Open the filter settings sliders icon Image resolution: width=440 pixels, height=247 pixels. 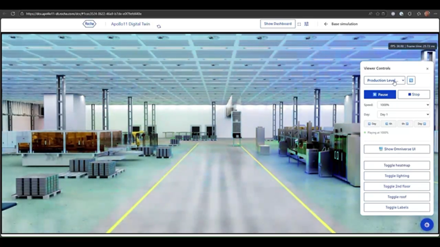306,24
